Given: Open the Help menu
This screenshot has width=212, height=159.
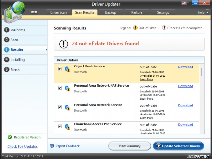Looking at the screenshot, I should tap(201, 12).
